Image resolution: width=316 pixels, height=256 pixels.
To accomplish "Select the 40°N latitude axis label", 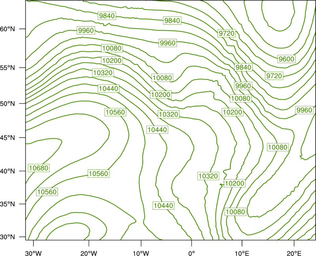I will click(x=8, y=171).
